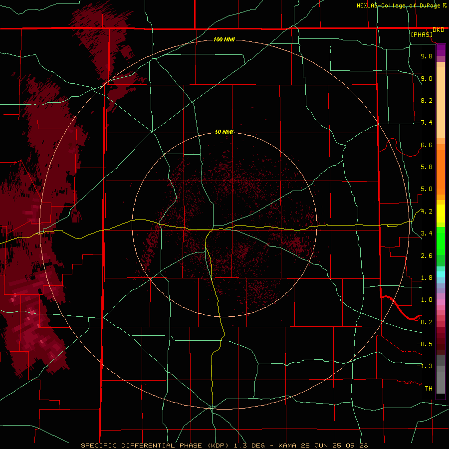
Task: Click the 9.0 color scale value
Action: (427, 78)
